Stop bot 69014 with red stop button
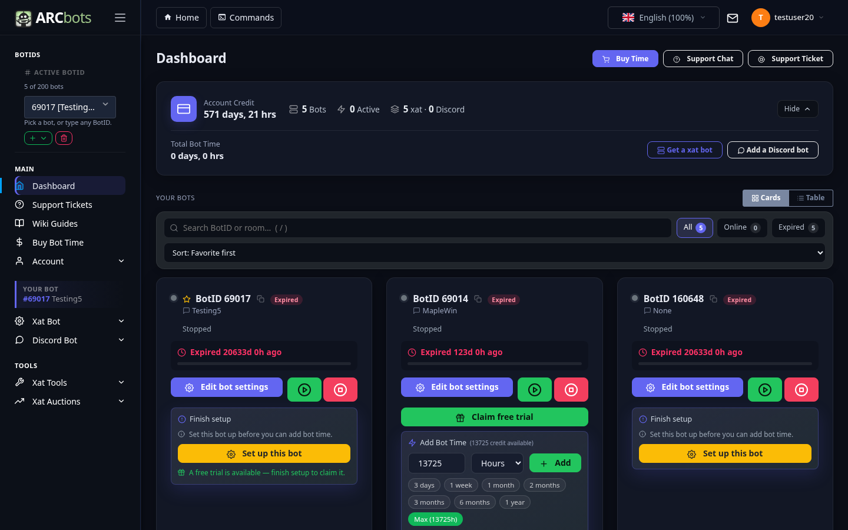 pos(571,389)
